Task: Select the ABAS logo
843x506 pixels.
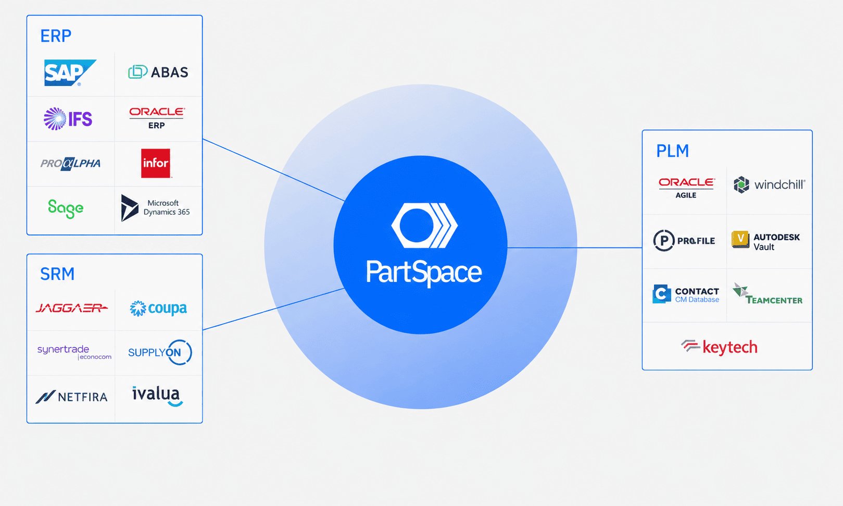Action: [158, 72]
